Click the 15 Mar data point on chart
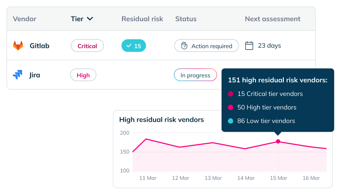 pyautogui.click(x=278, y=142)
